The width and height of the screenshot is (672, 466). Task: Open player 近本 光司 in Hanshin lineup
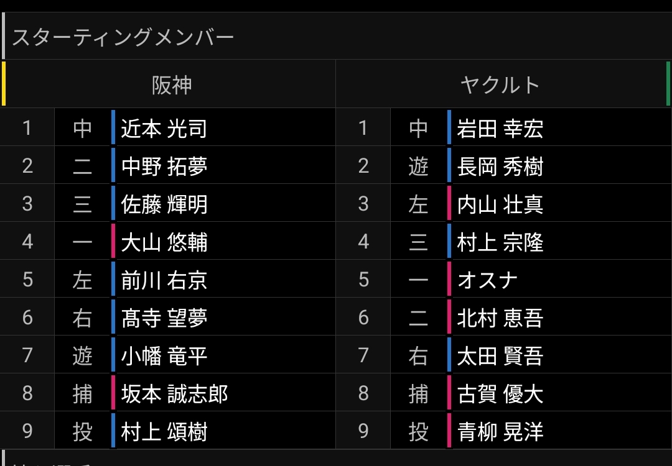[164, 128]
